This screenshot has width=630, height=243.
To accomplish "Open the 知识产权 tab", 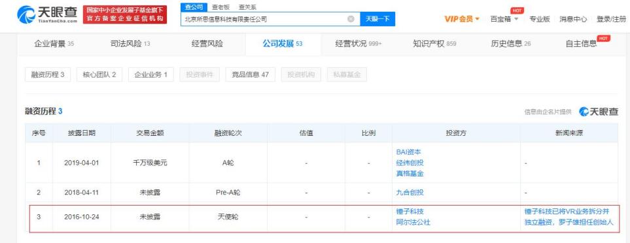I will (x=434, y=44).
